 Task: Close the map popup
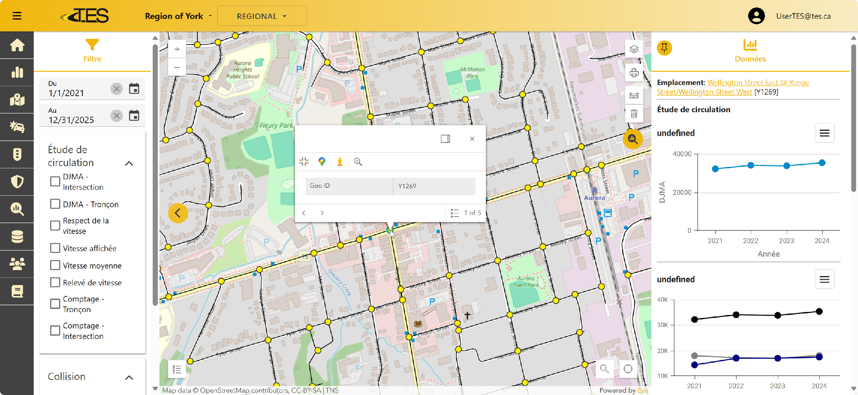tap(472, 139)
